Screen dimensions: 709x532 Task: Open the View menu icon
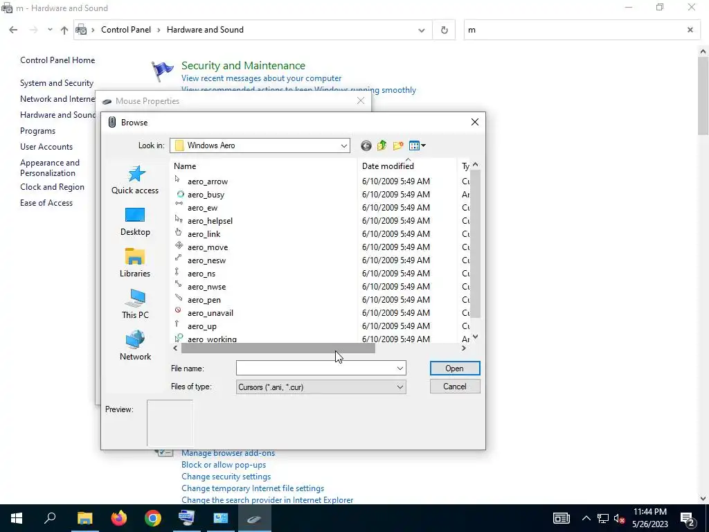pyautogui.click(x=417, y=145)
